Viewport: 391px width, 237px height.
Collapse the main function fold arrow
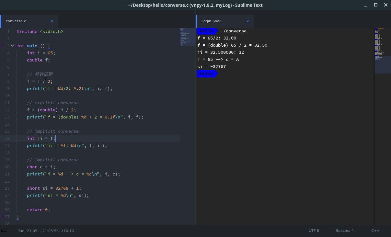12,46
